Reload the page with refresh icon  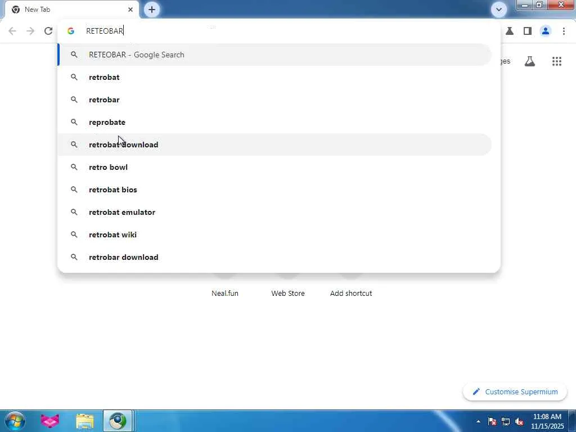tap(48, 31)
